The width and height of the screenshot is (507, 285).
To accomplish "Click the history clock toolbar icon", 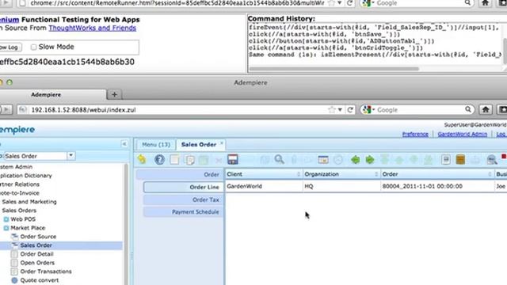I will click(338, 160).
